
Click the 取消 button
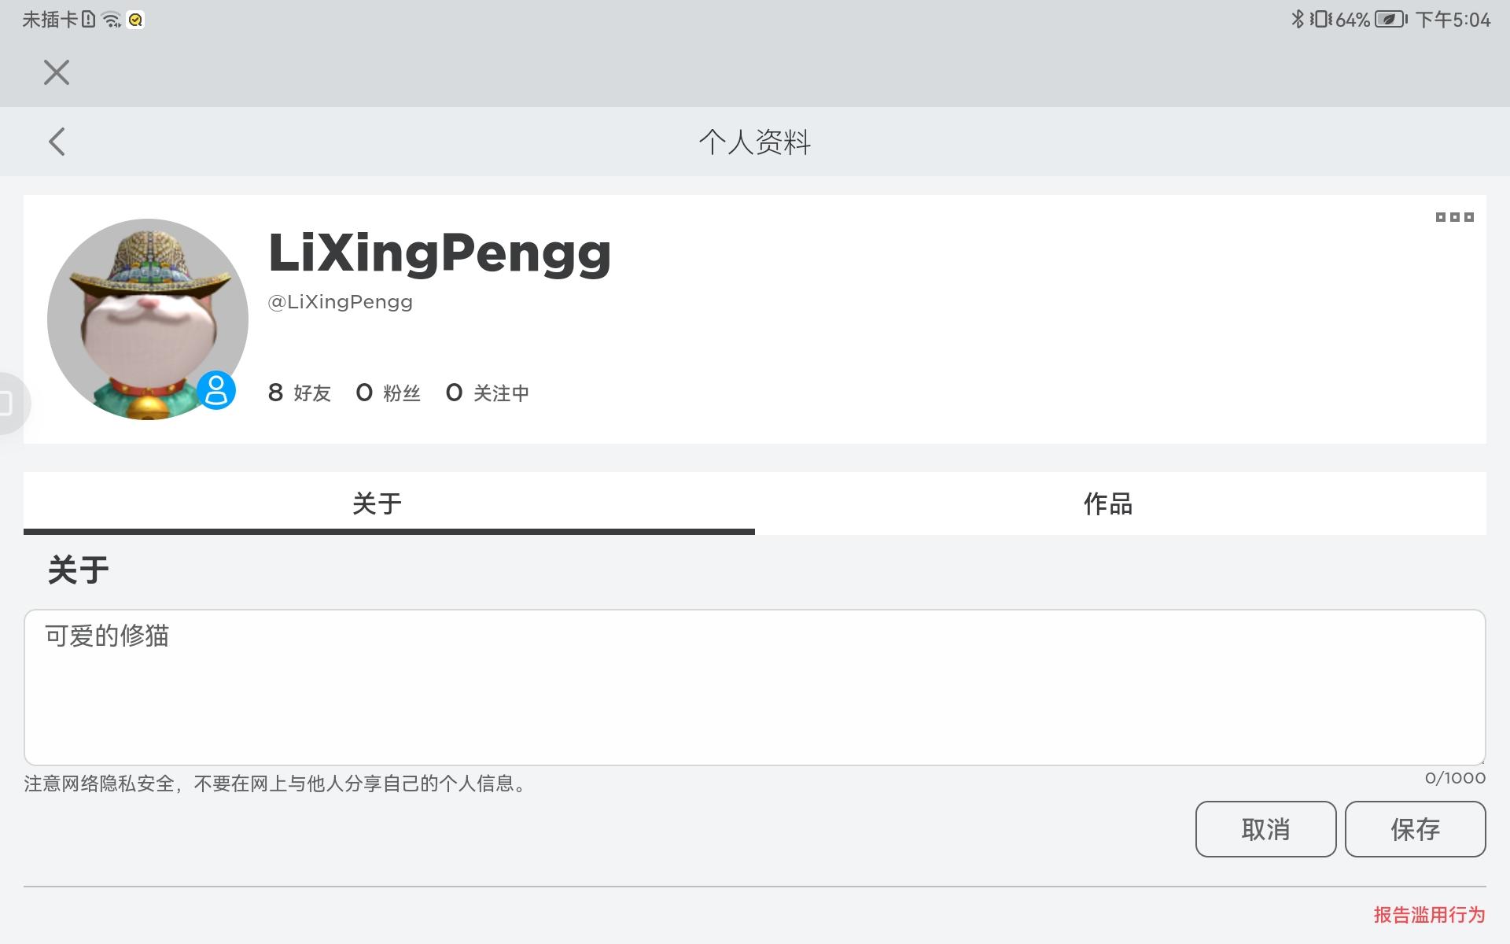(1266, 829)
